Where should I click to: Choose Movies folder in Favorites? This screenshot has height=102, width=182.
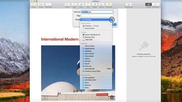[96, 61]
